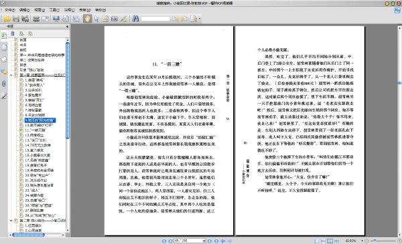Image resolution: width=402 pixels, height=244 pixels.
Task: Open the signatures pen sidebar icon
Action: pyautogui.click(x=4, y=96)
